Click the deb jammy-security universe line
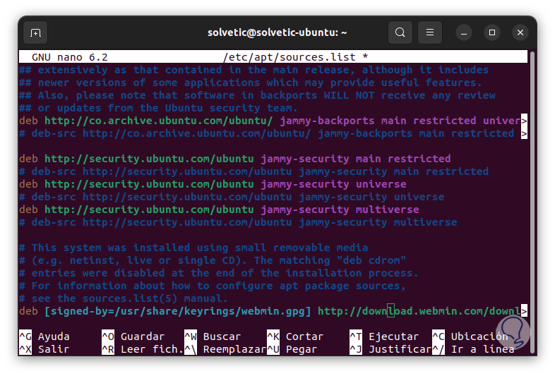 pos(213,184)
